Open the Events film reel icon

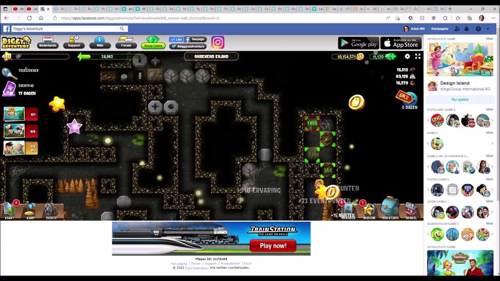point(51,211)
